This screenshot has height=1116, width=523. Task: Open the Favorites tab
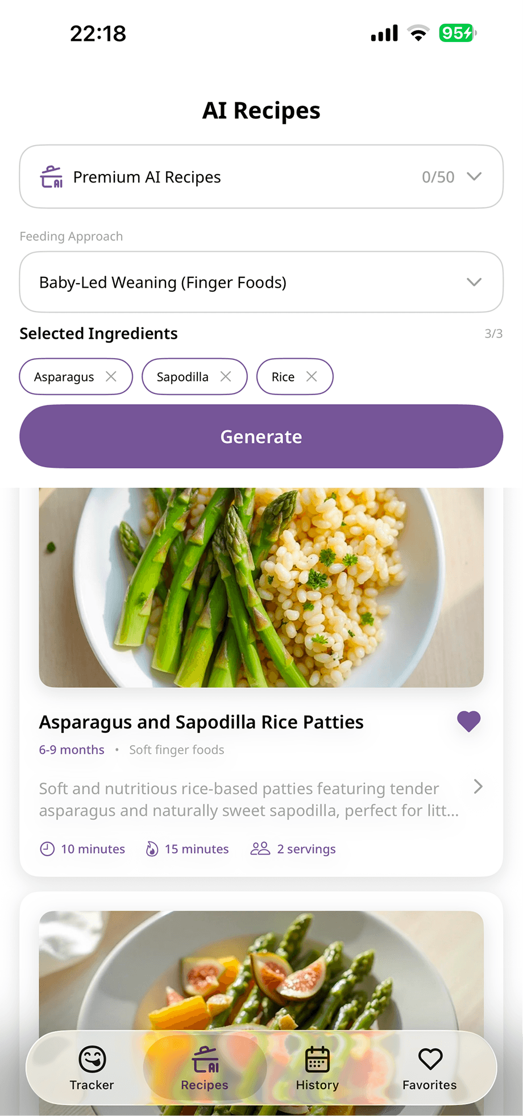coord(430,1068)
